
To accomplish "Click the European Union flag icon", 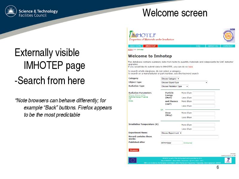I will click(133, 160).
